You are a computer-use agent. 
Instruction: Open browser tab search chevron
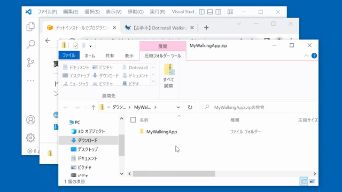239,23
